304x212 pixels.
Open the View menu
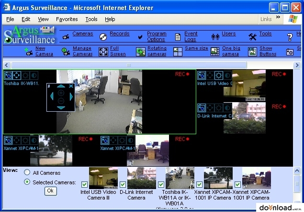pyautogui.click(x=43, y=19)
